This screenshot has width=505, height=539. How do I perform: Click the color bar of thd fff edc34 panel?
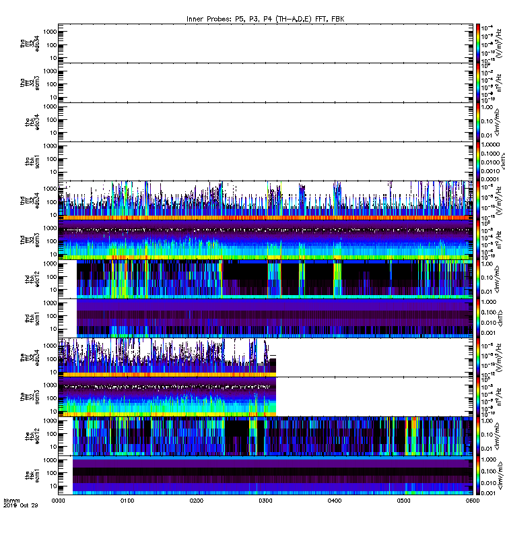tap(477, 200)
